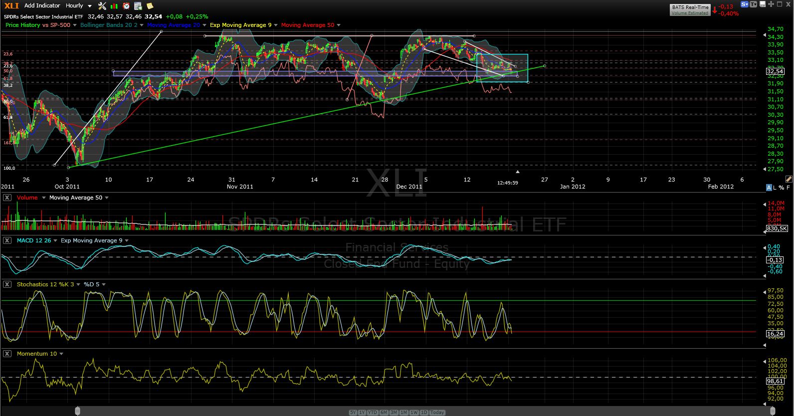Grab the left timeline range slider handle
The height and width of the screenshot is (416, 794).
click(x=78, y=411)
